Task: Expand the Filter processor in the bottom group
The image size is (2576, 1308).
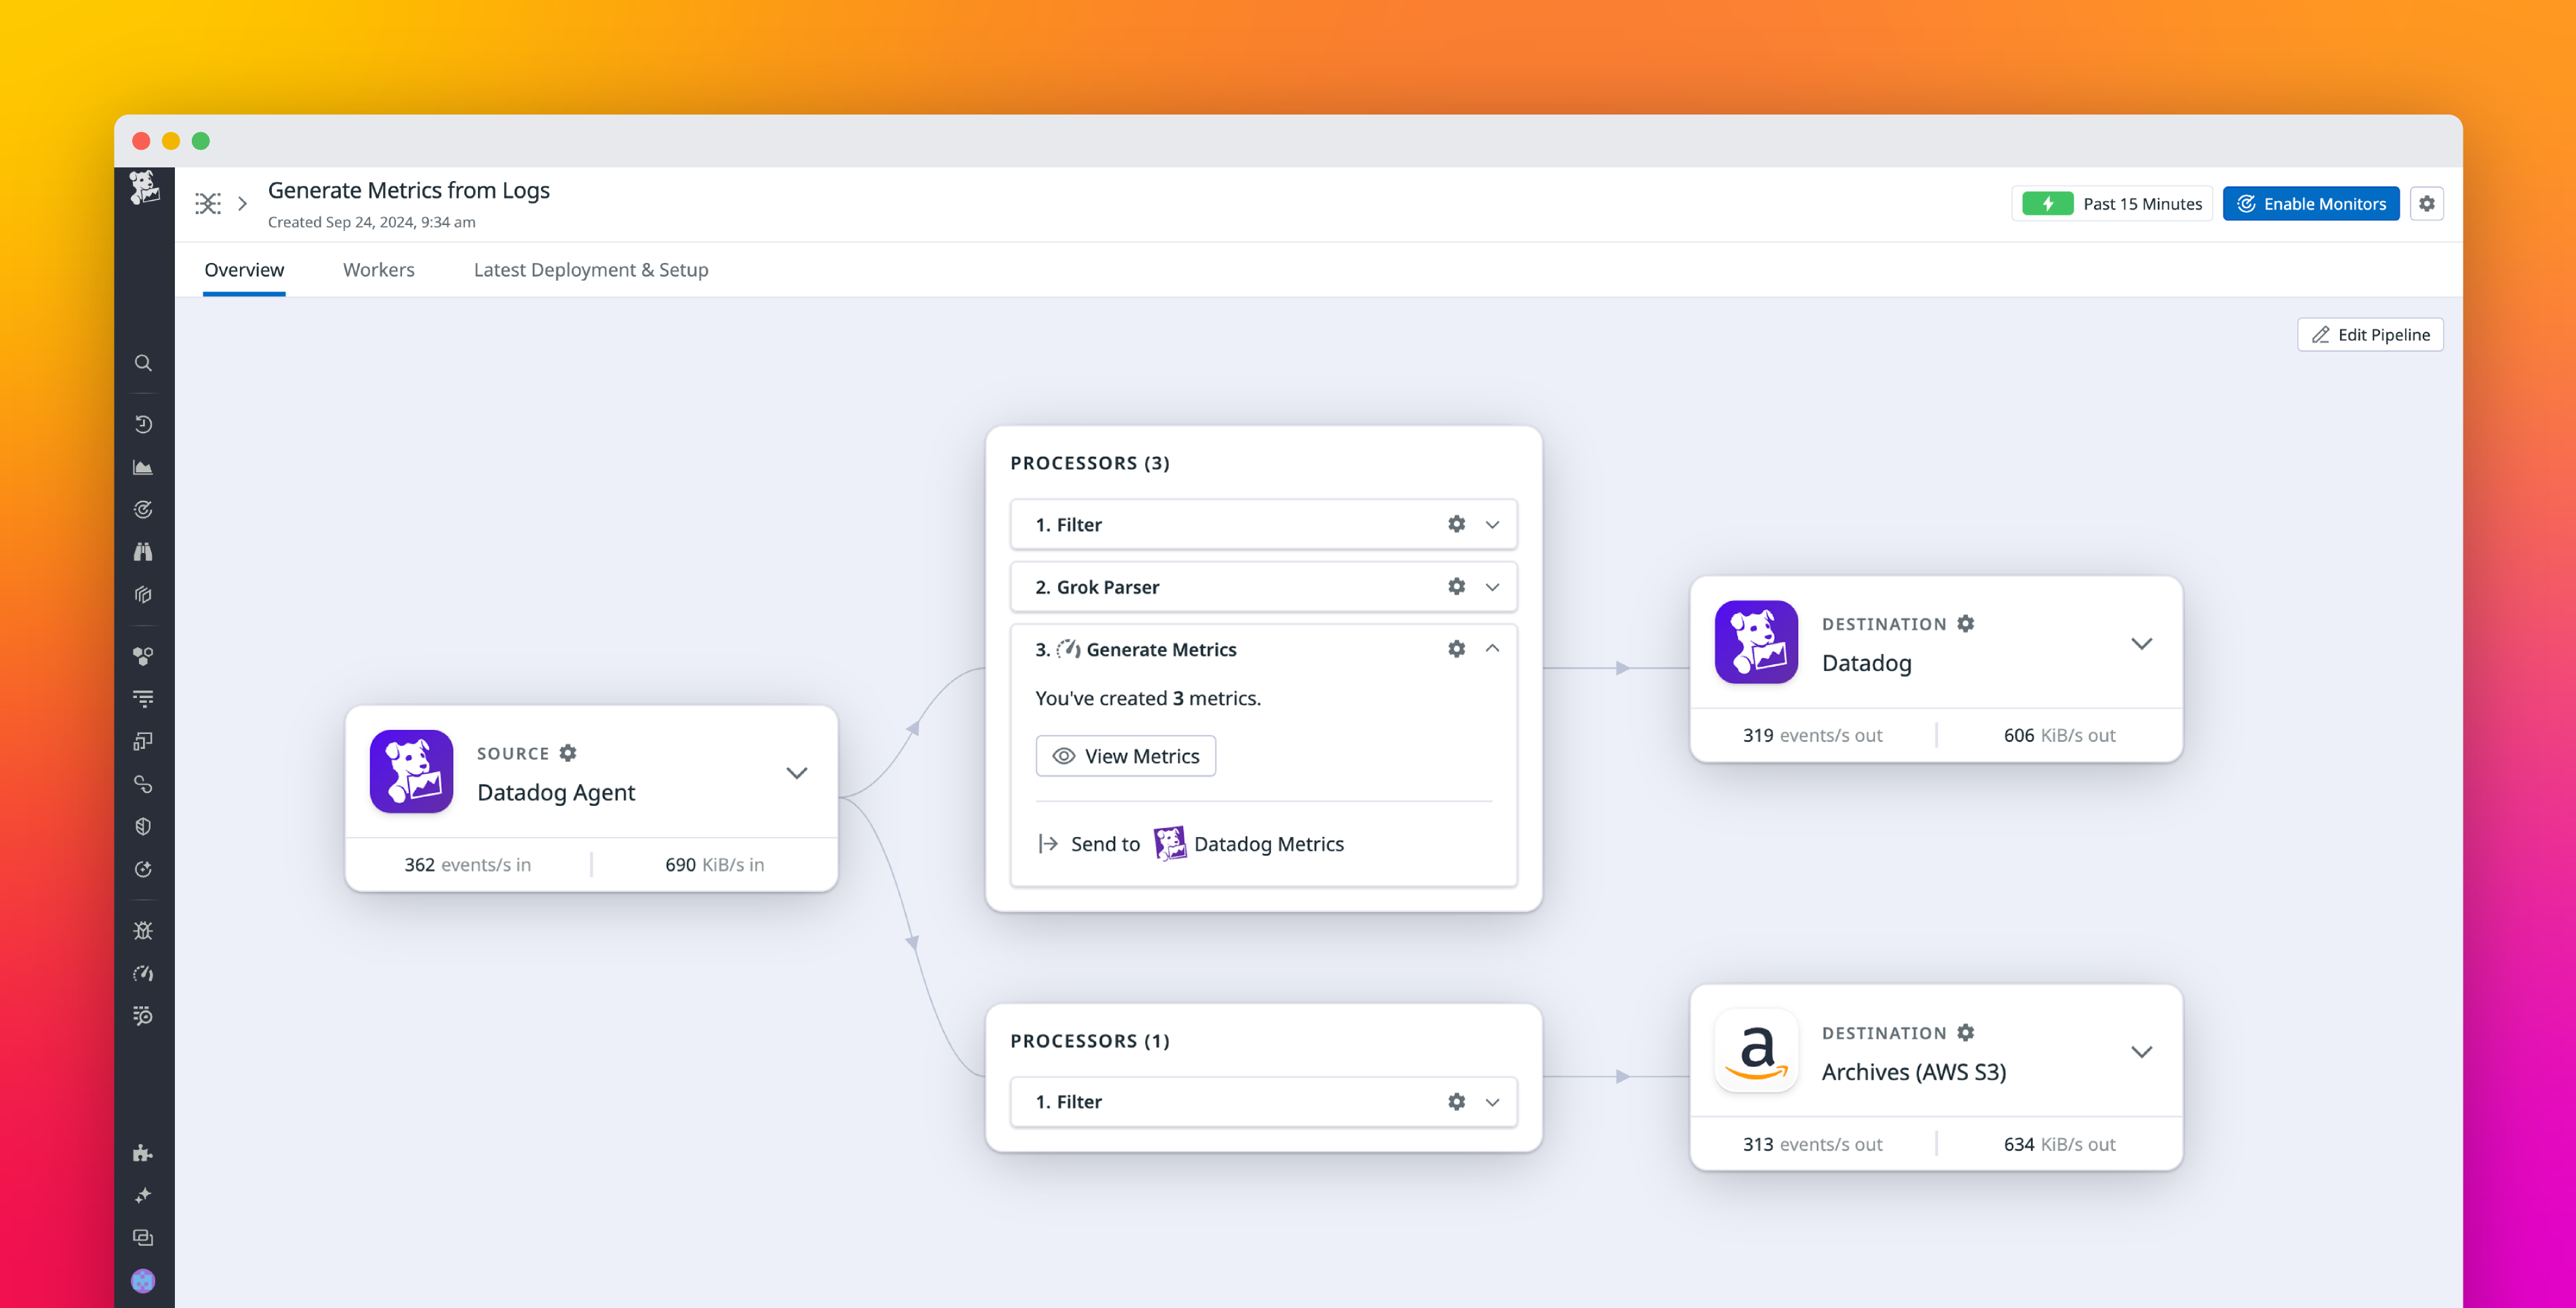Action: coord(1493,1101)
